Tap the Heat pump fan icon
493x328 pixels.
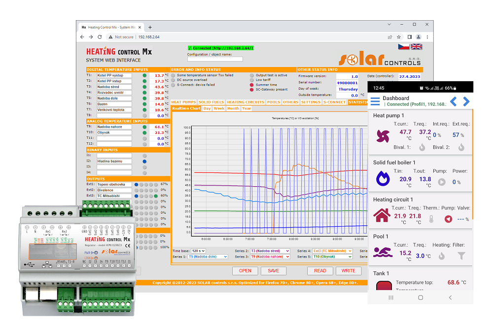coord(383,136)
